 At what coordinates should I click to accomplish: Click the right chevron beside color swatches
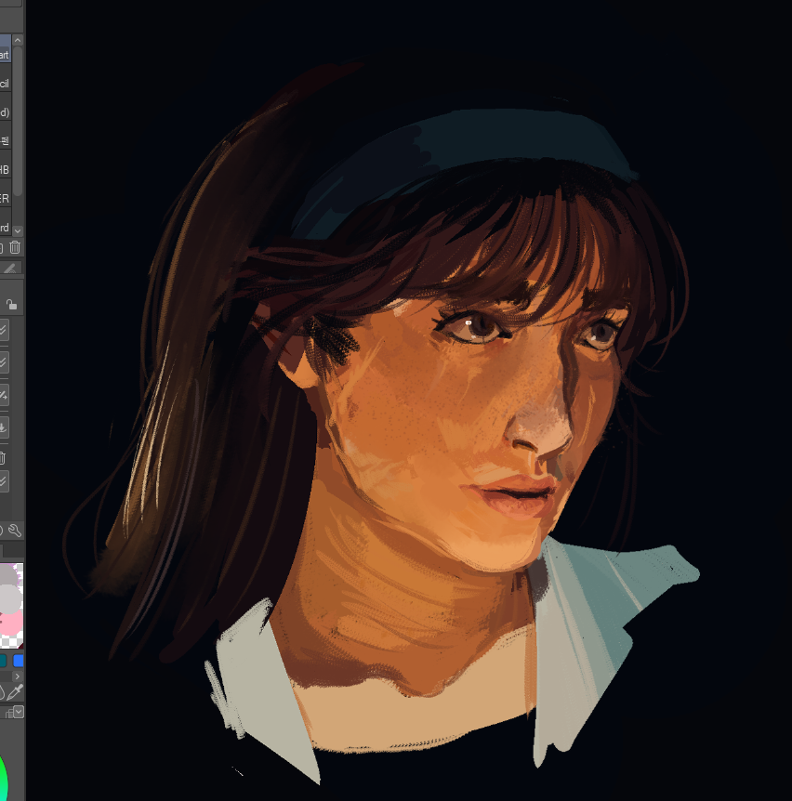pyautogui.click(x=18, y=676)
